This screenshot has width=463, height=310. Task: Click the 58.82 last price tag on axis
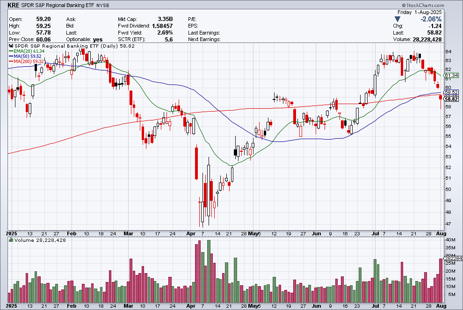451,99
